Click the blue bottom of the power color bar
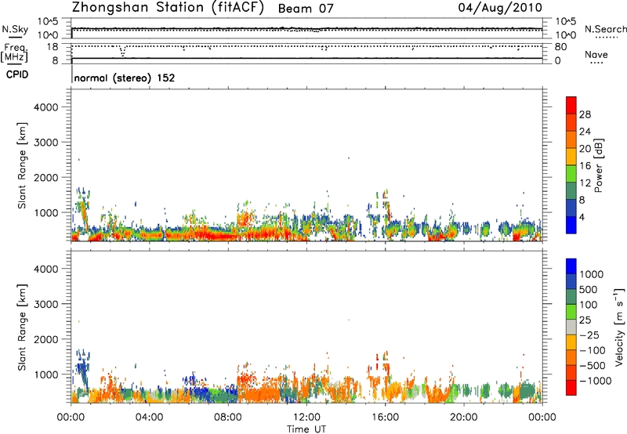The width and height of the screenshot is (627, 434). click(571, 225)
